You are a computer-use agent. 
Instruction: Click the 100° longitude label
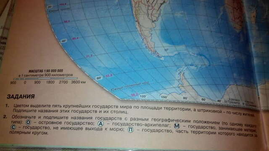pos(164,97)
